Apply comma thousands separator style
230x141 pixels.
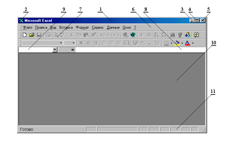(x=150, y=44)
